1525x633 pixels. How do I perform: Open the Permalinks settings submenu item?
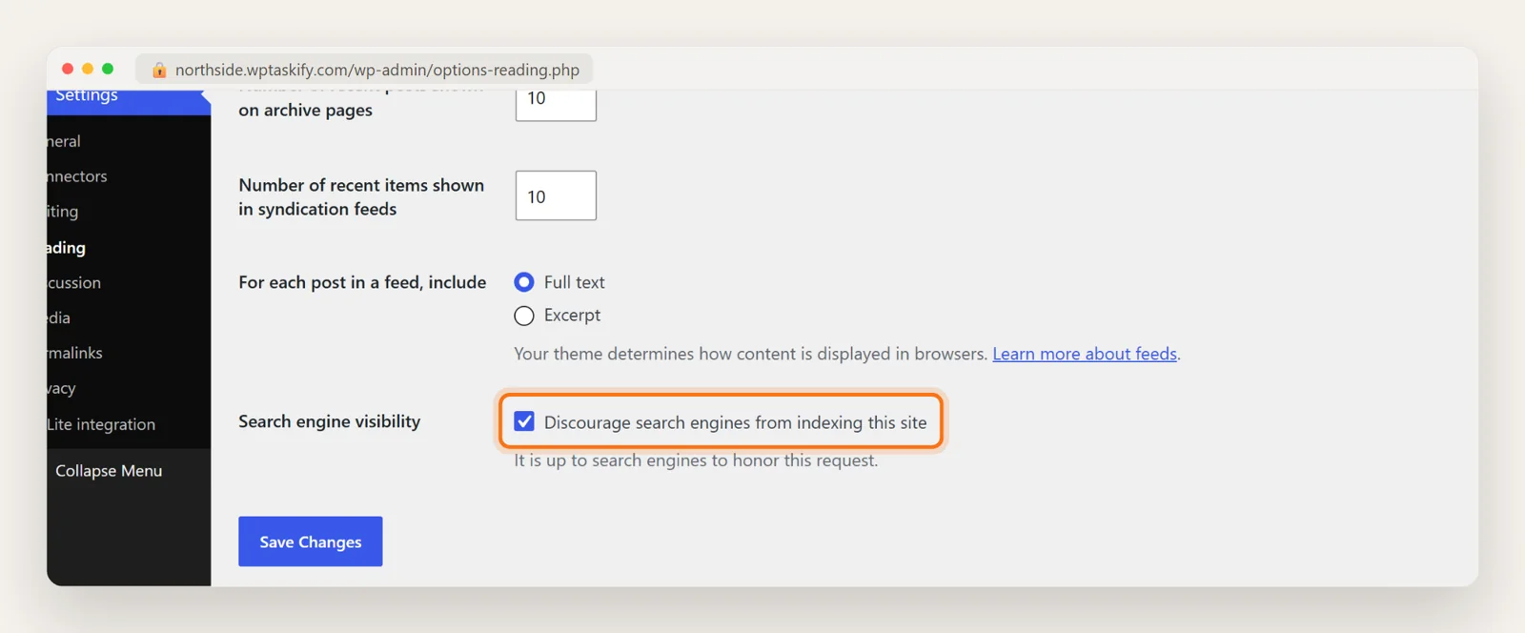pyautogui.click(x=75, y=354)
